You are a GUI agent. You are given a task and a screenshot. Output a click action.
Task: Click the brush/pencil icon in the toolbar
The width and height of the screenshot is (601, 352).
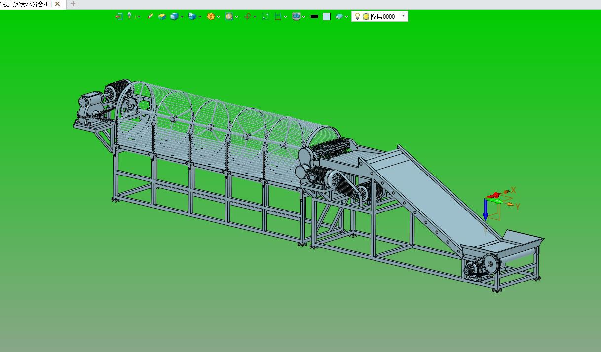pyautogui.click(x=150, y=16)
